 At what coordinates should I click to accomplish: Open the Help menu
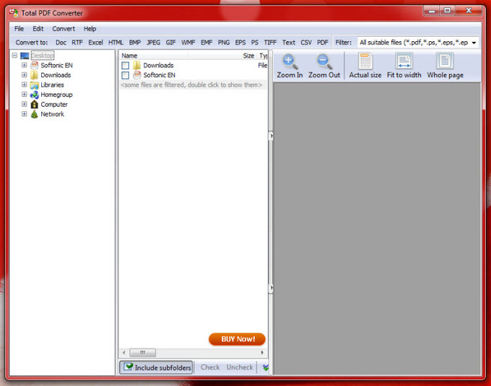click(90, 28)
